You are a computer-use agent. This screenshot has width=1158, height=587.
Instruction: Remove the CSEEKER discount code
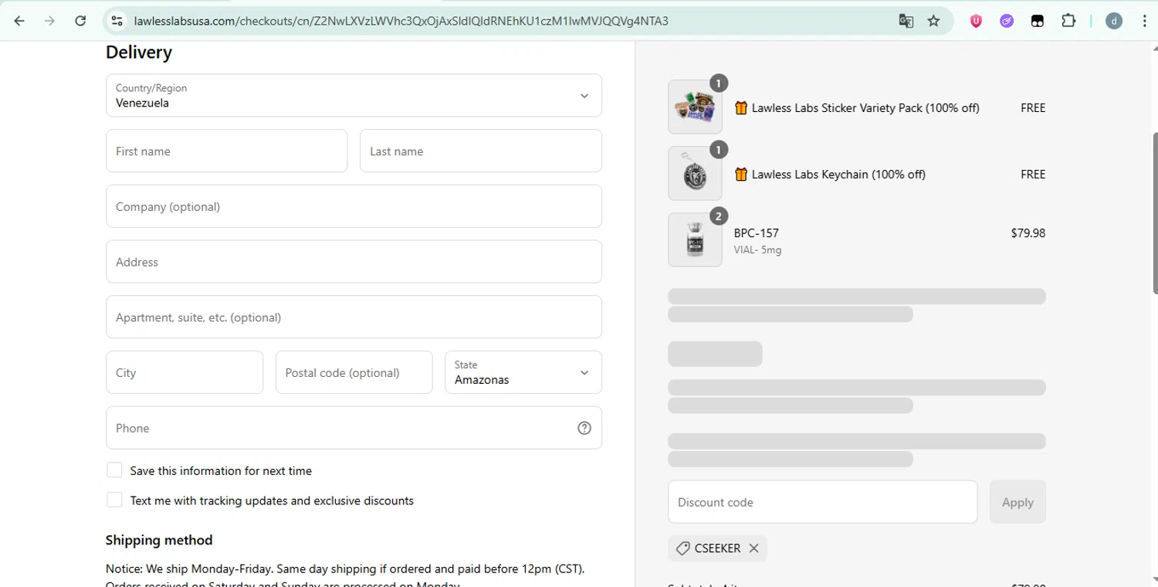[753, 548]
